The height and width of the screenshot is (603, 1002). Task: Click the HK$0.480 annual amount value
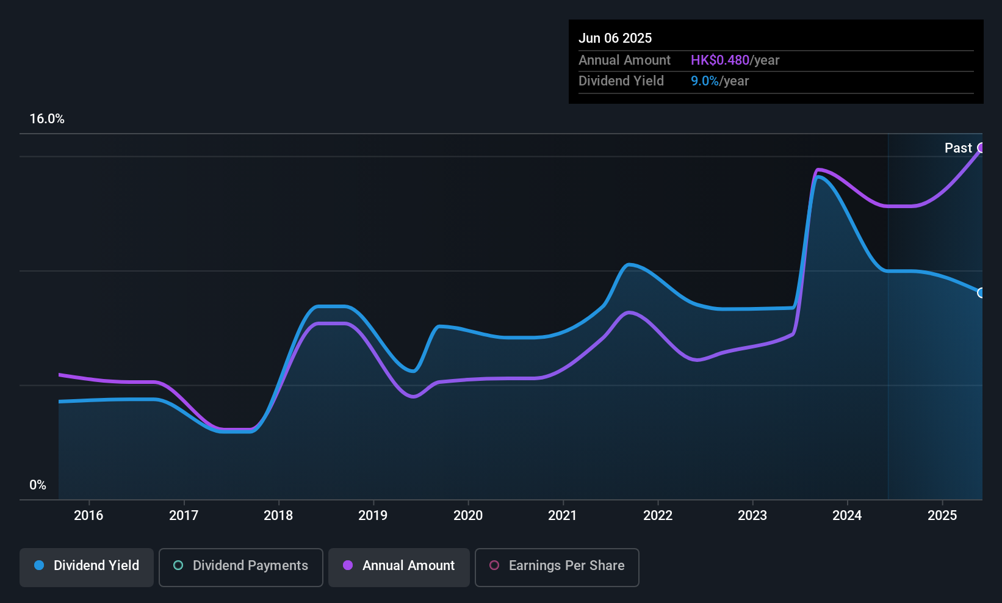pos(719,60)
